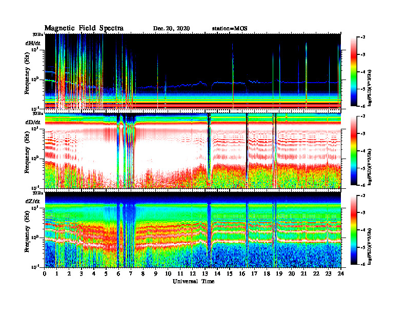This screenshot has height=314, width=406.
Task: Click the middle panel color scale bar
Action: tap(354, 150)
